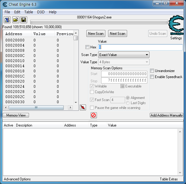The image size is (186, 184).
Task: Click the 00001164-Shogun2.exe process label
Action: [x=94, y=17]
